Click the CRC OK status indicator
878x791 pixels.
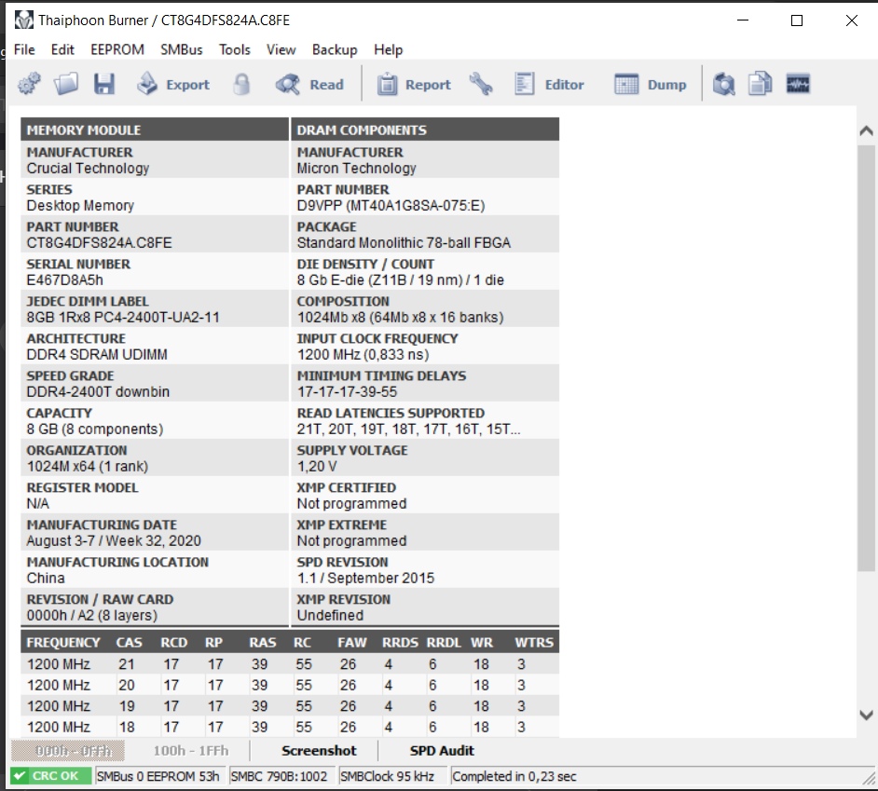tap(51, 776)
